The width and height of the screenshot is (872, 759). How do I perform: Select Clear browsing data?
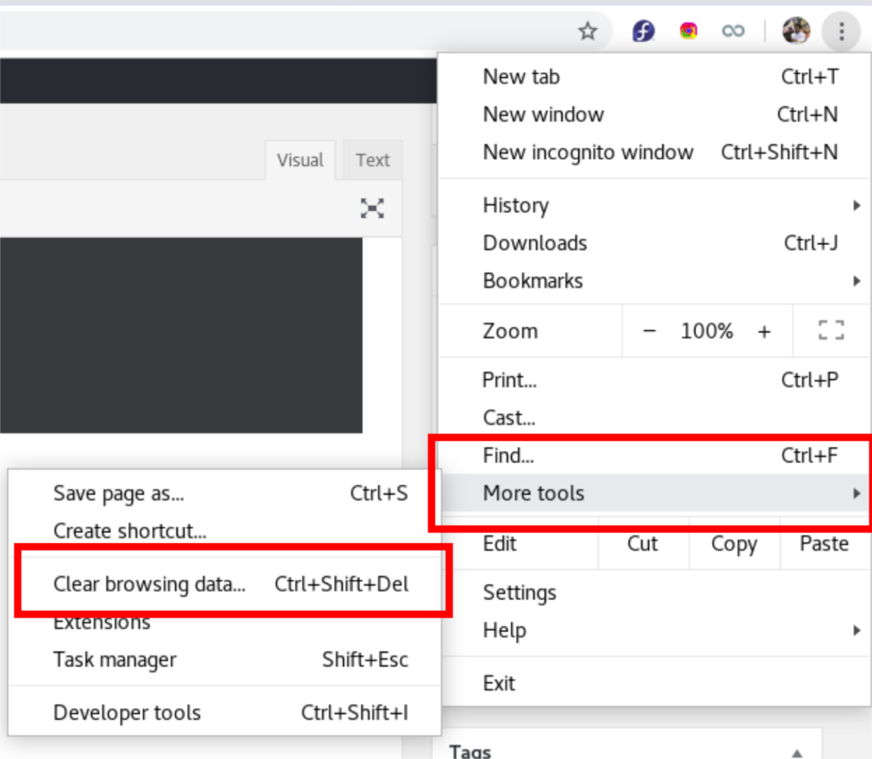[x=149, y=585]
